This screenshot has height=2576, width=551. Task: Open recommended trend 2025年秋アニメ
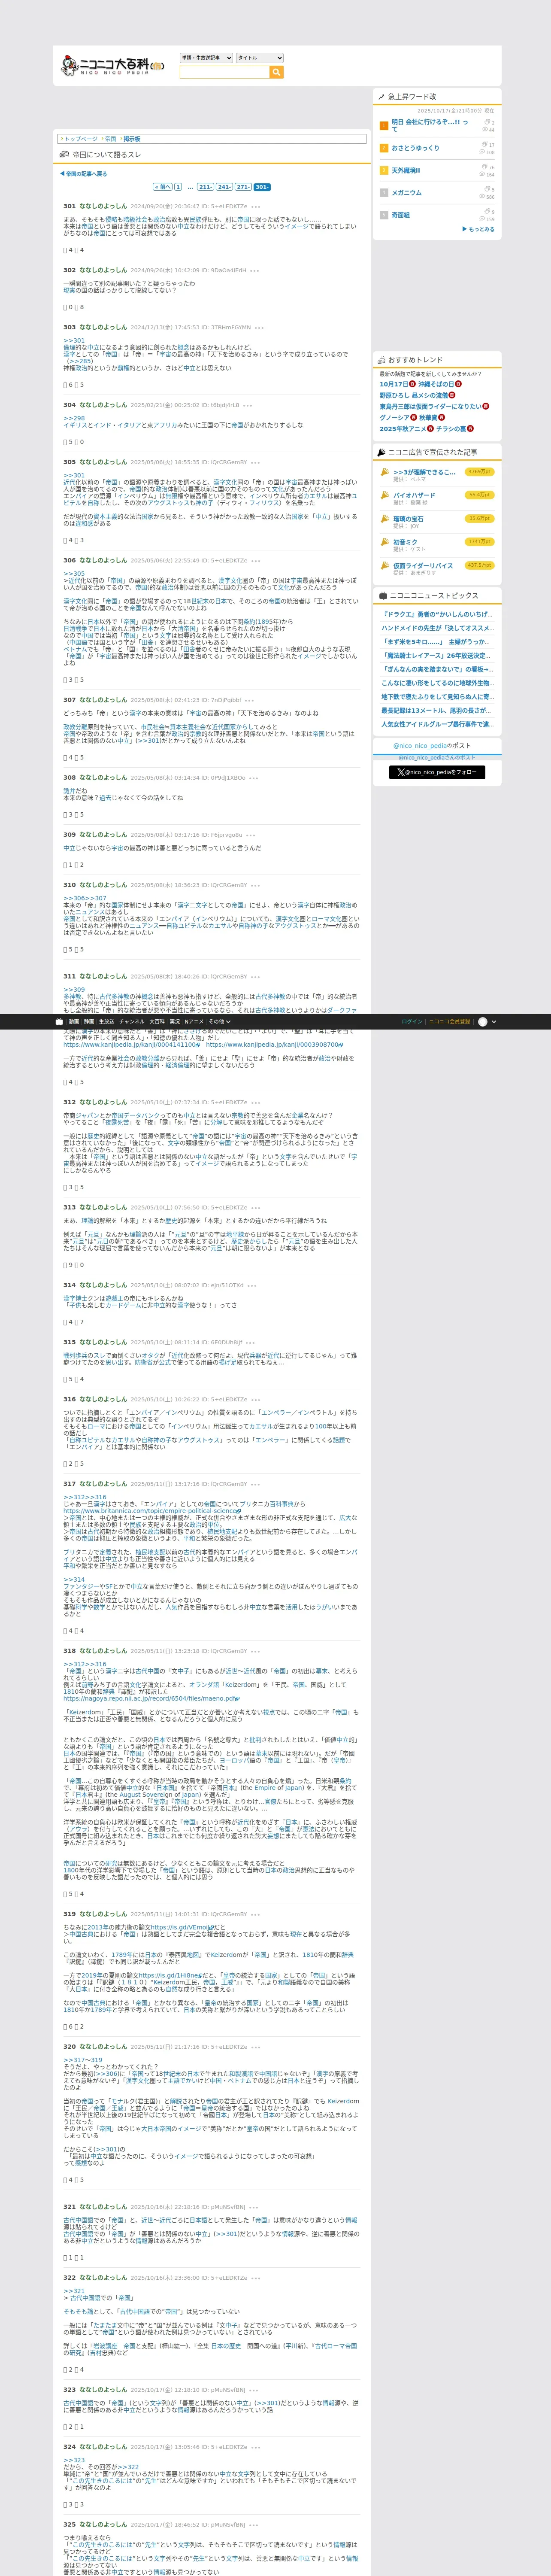point(402,428)
